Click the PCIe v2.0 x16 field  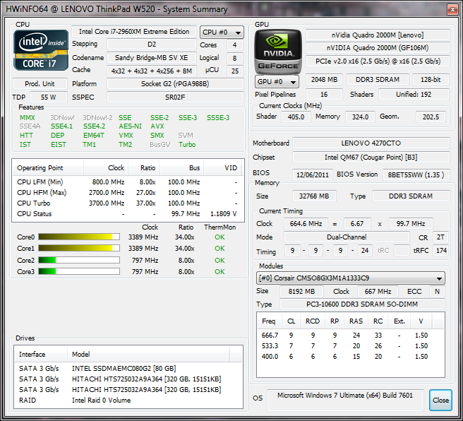(x=378, y=61)
